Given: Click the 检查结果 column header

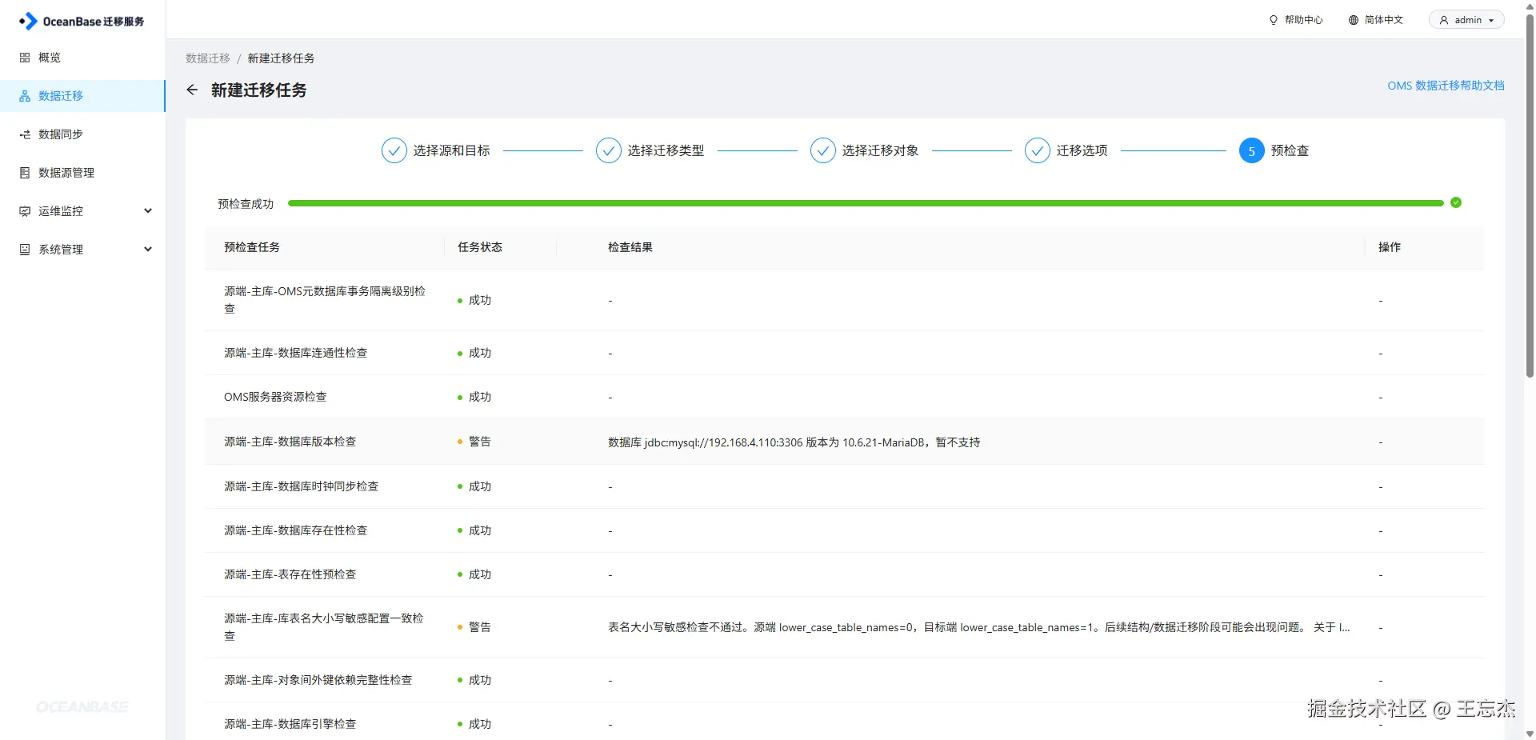Looking at the screenshot, I should (x=630, y=247).
